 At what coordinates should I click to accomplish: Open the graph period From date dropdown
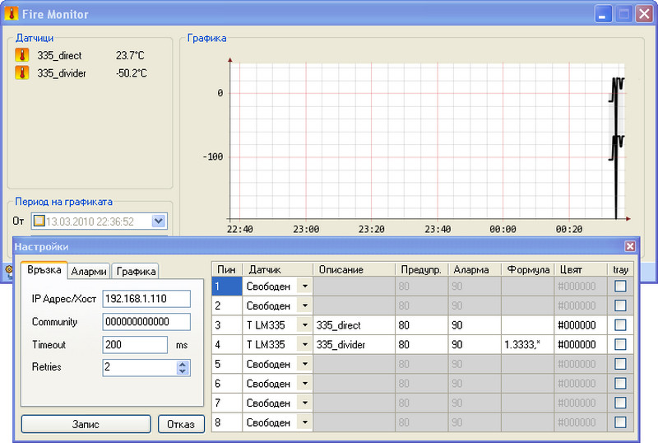point(159,221)
